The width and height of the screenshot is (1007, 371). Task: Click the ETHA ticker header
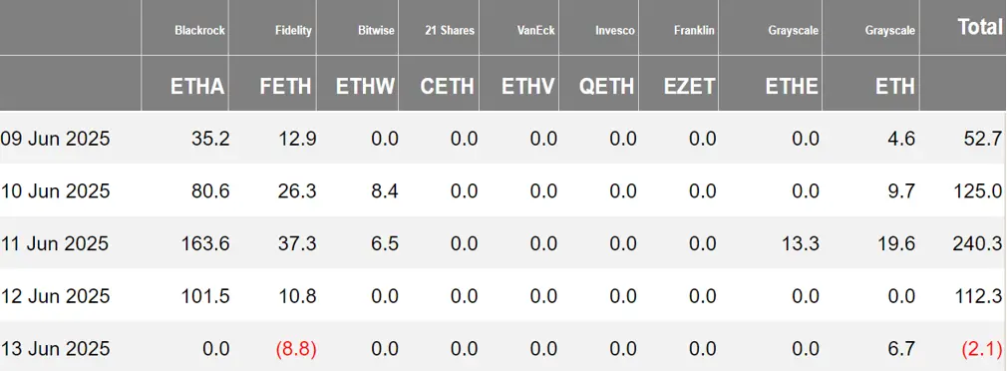[x=197, y=86]
